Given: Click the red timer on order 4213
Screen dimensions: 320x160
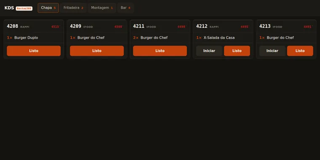Looking at the screenshot, I should (308, 27).
